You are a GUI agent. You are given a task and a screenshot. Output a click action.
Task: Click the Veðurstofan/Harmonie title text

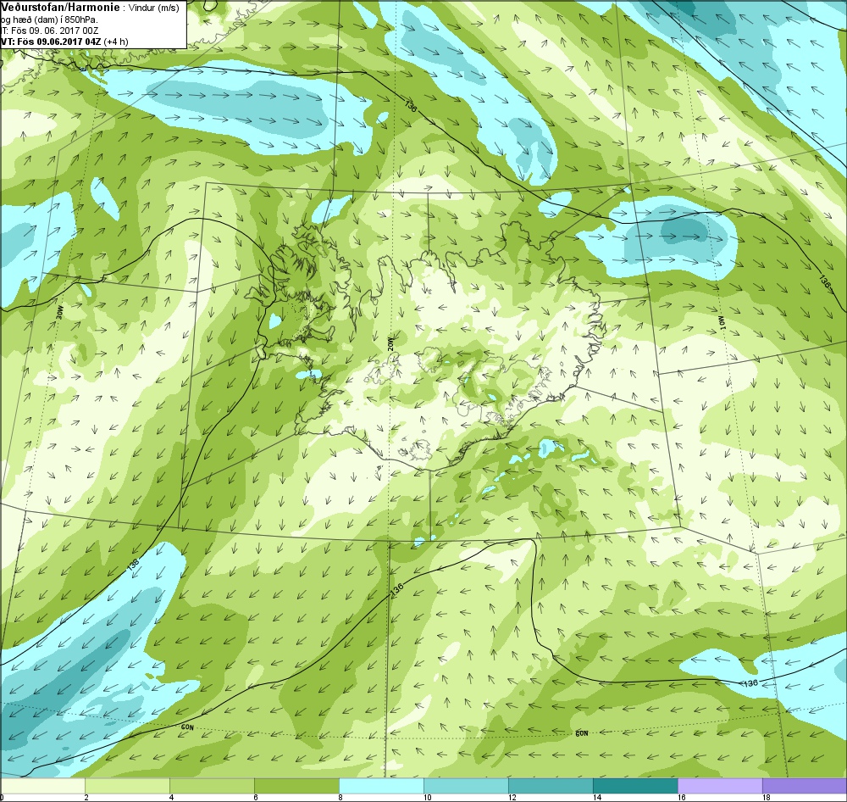point(60,7)
